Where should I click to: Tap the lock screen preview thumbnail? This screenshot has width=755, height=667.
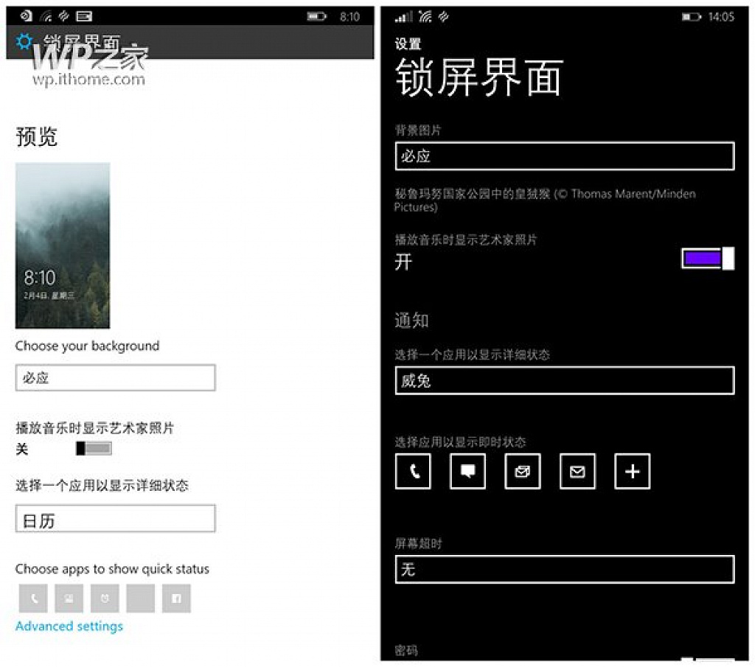(x=63, y=245)
